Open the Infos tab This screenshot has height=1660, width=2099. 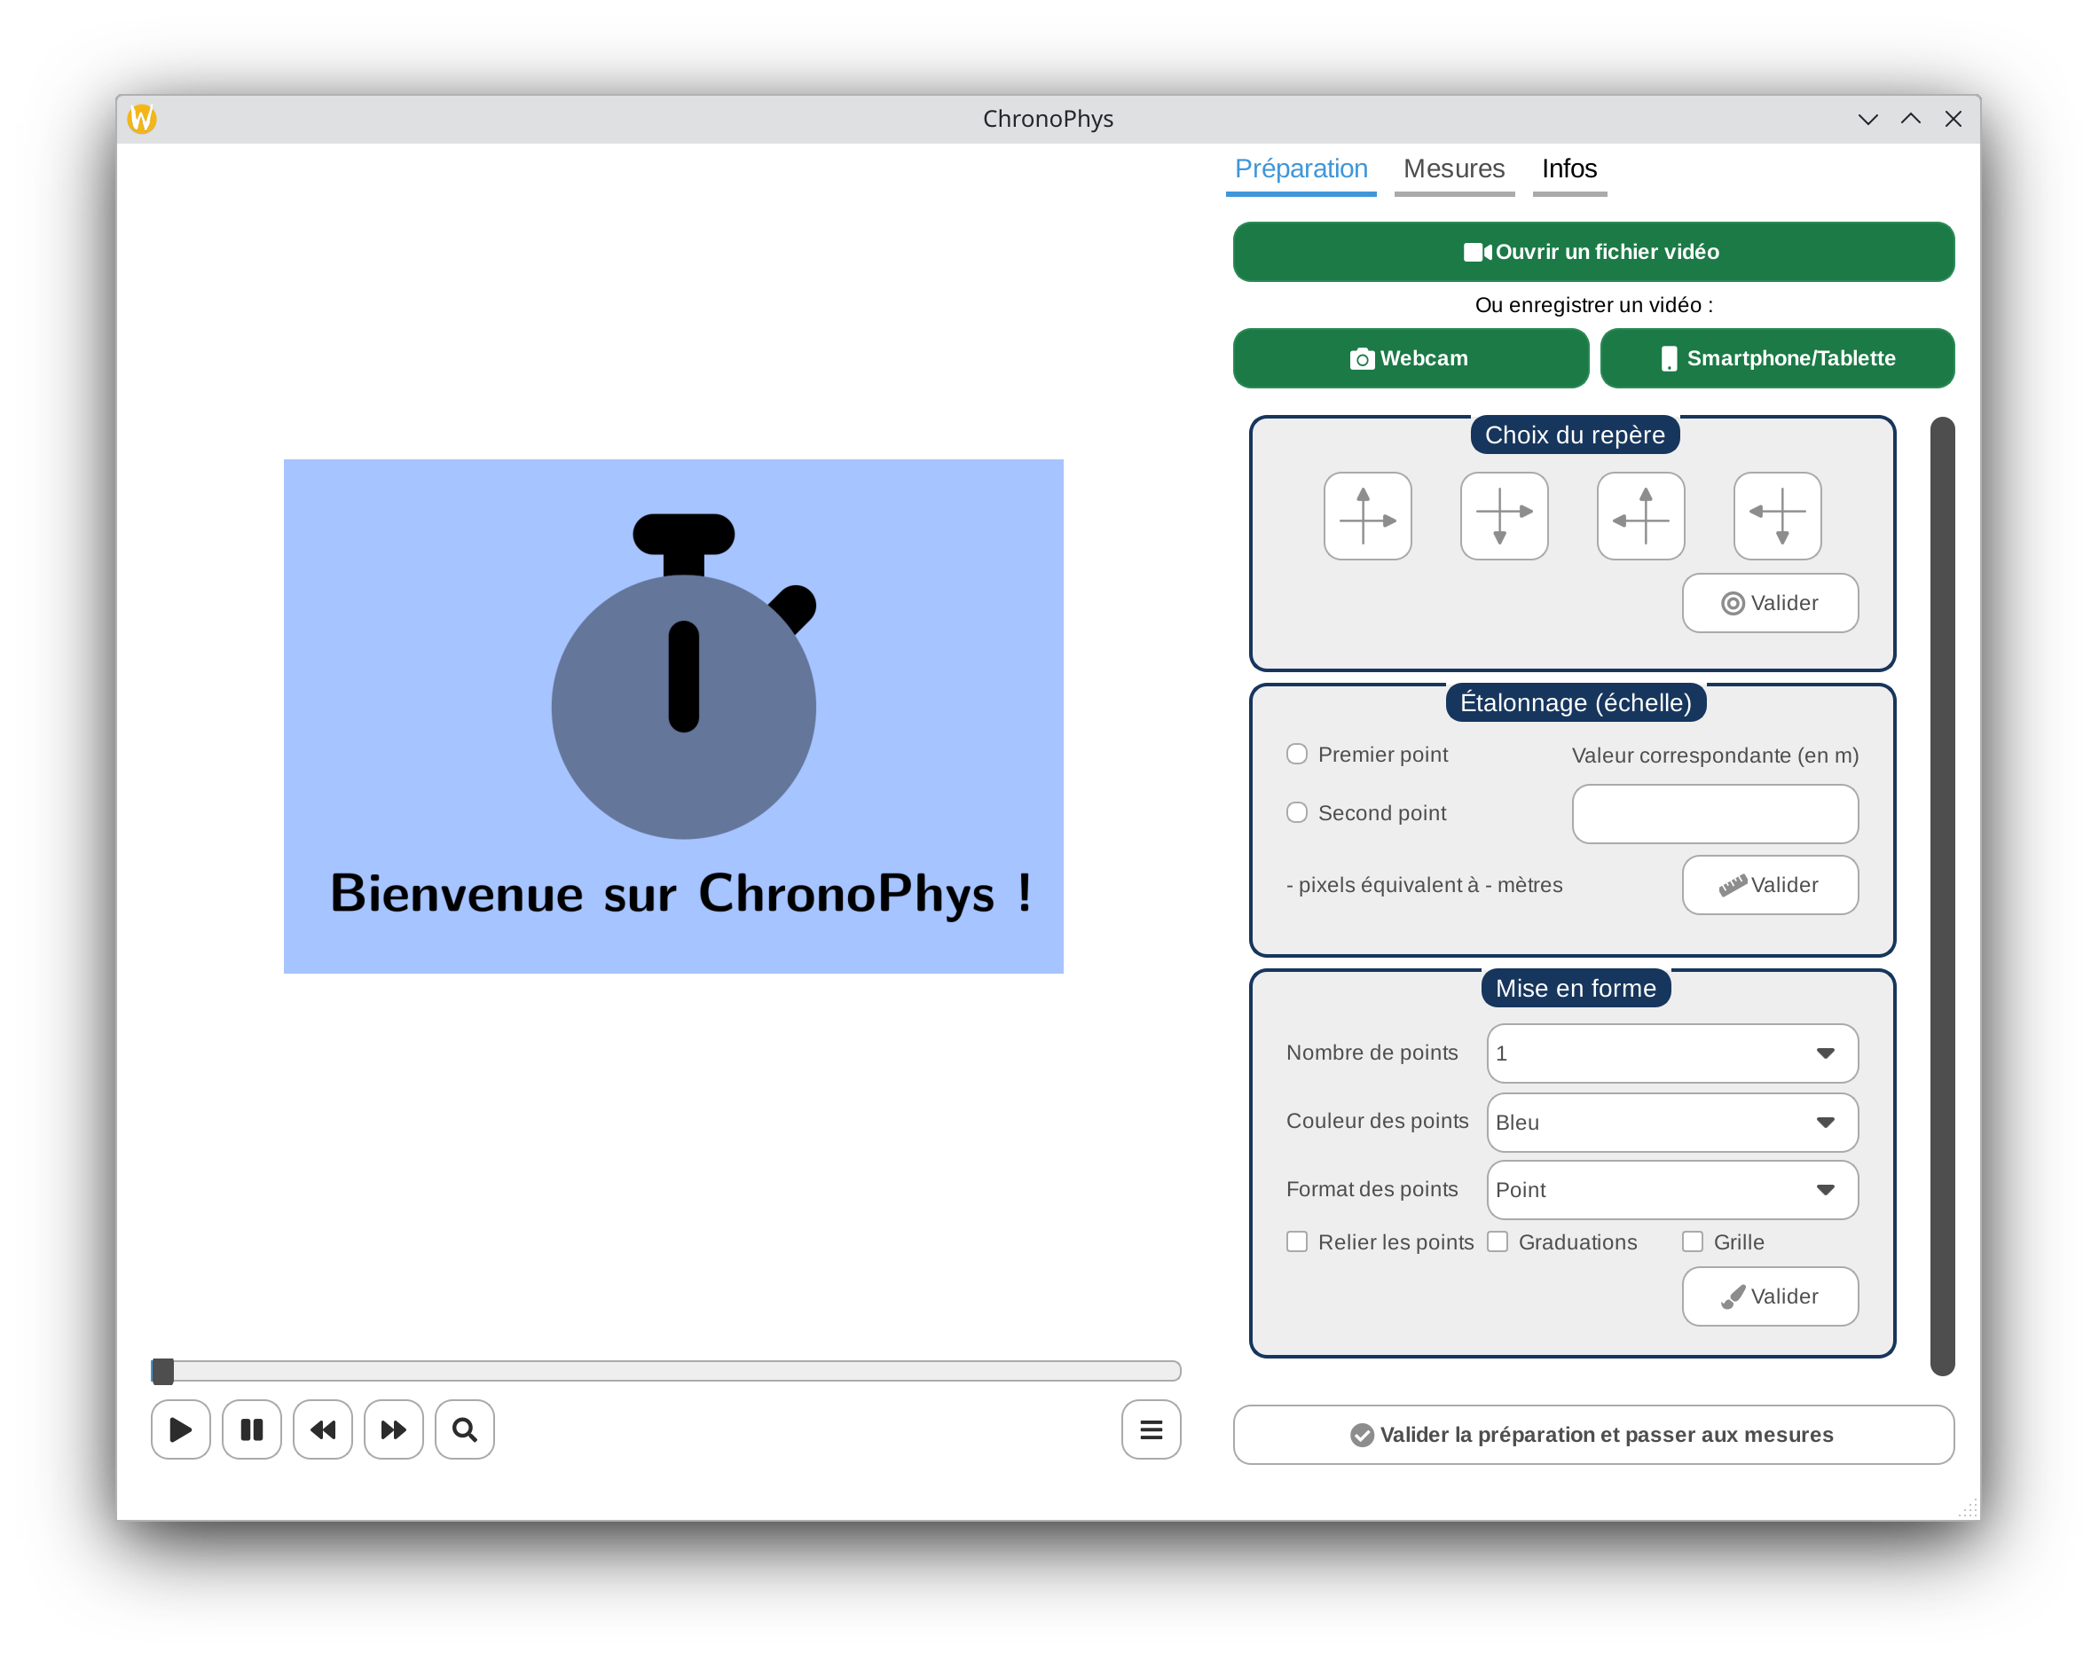coord(1569,169)
